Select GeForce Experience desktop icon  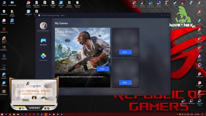pyautogui.click(x=183, y=102)
